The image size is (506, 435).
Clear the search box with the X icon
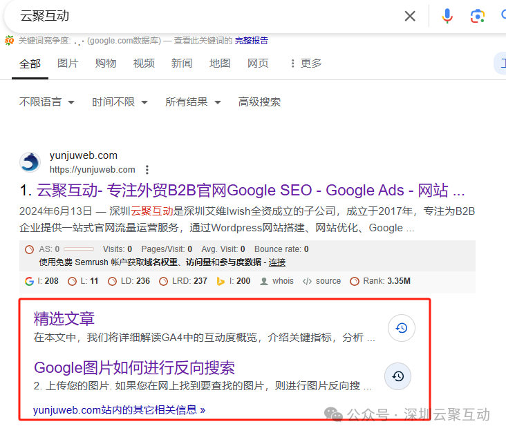(x=410, y=16)
